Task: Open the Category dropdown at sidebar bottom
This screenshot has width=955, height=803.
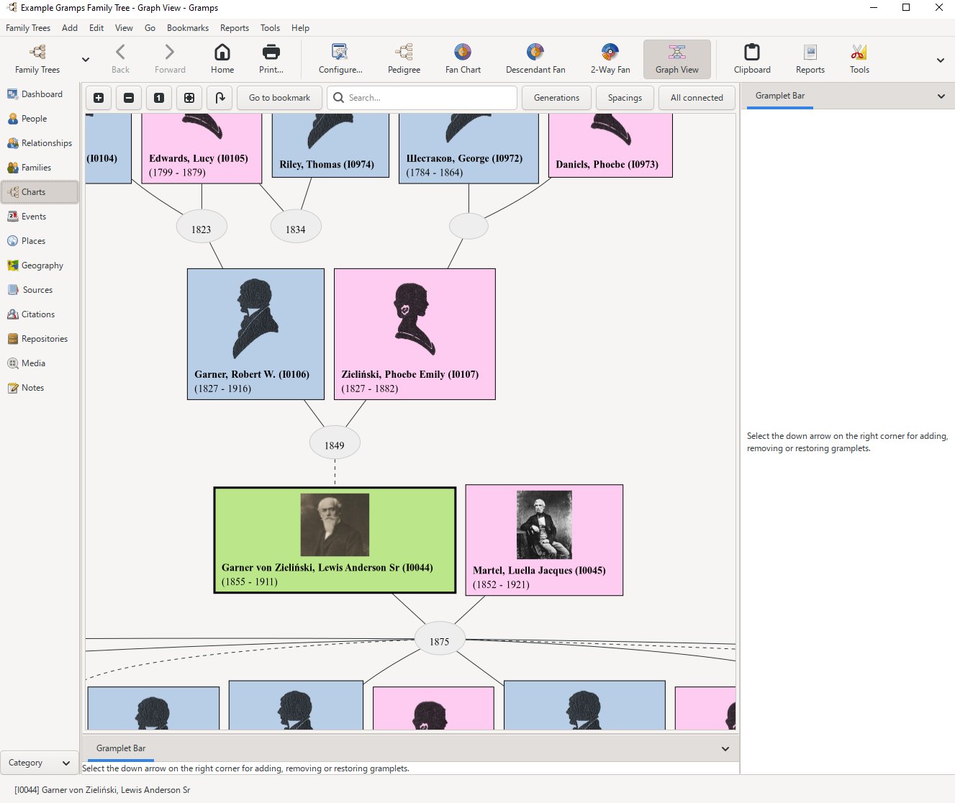Action: pyautogui.click(x=40, y=763)
